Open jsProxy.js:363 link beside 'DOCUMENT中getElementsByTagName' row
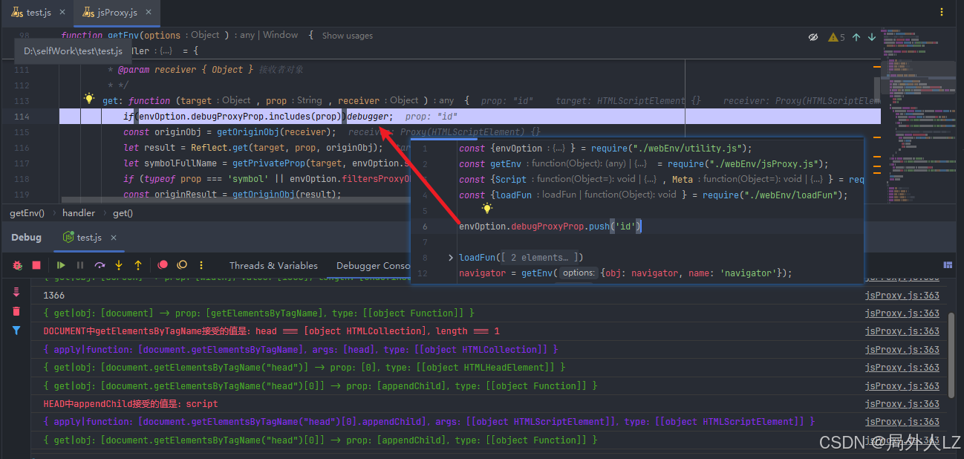Screen dimensions: 964x459 [x=902, y=331]
